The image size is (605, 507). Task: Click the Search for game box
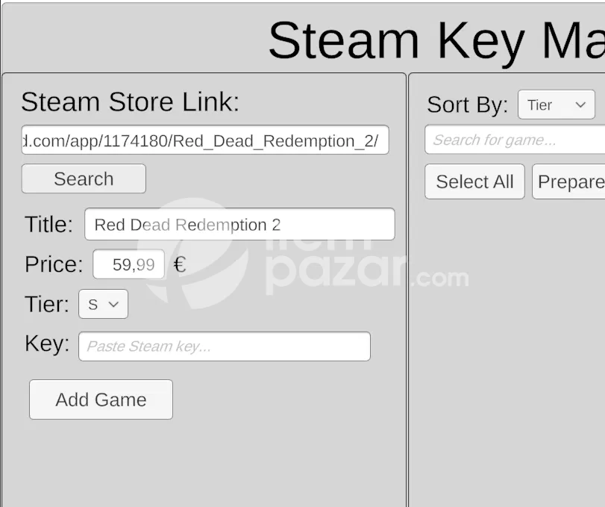coord(515,140)
